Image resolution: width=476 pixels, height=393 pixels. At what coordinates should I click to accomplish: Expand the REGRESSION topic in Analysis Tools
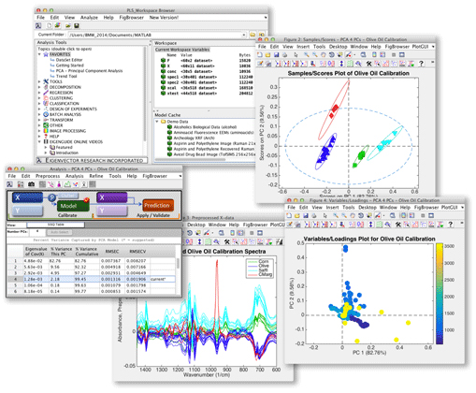click(x=39, y=93)
